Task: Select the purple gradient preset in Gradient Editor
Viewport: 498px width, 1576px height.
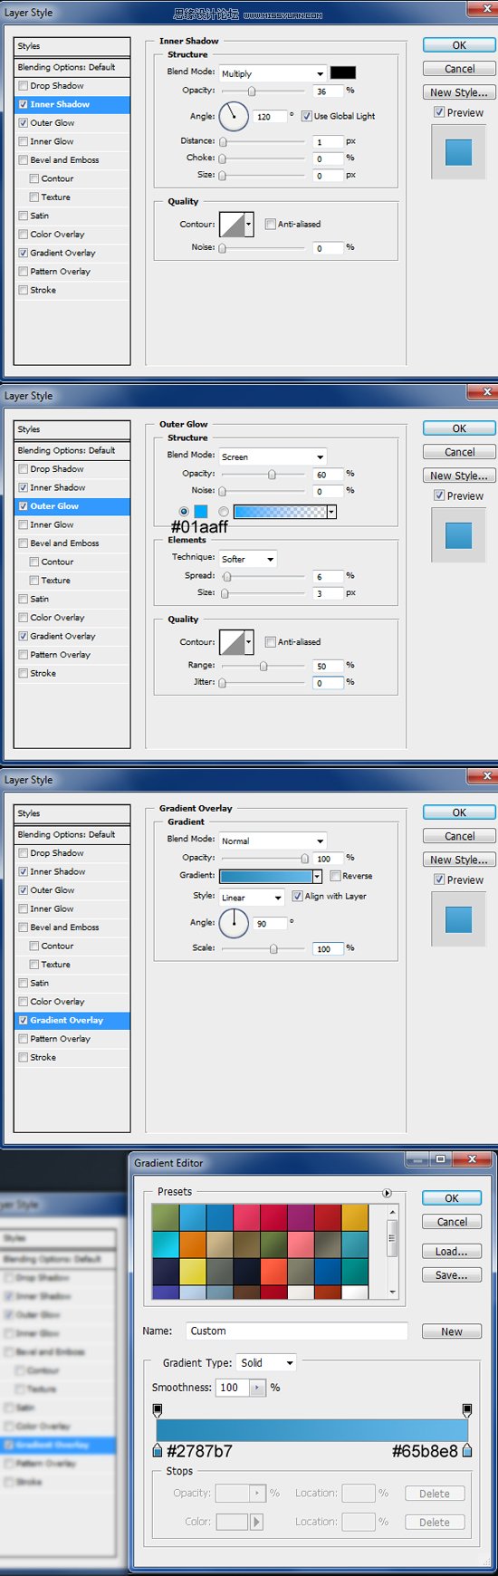Action: 301,1218
